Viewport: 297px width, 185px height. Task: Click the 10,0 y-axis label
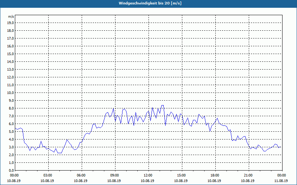click(10, 93)
